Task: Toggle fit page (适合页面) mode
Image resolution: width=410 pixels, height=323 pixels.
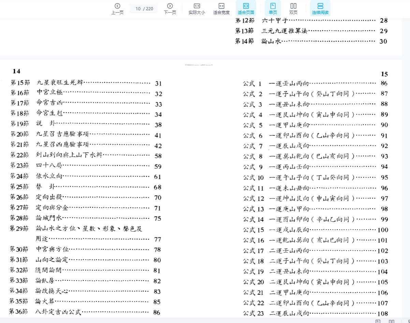Action: coord(246,9)
